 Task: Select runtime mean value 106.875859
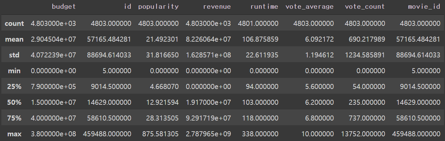click(260, 39)
